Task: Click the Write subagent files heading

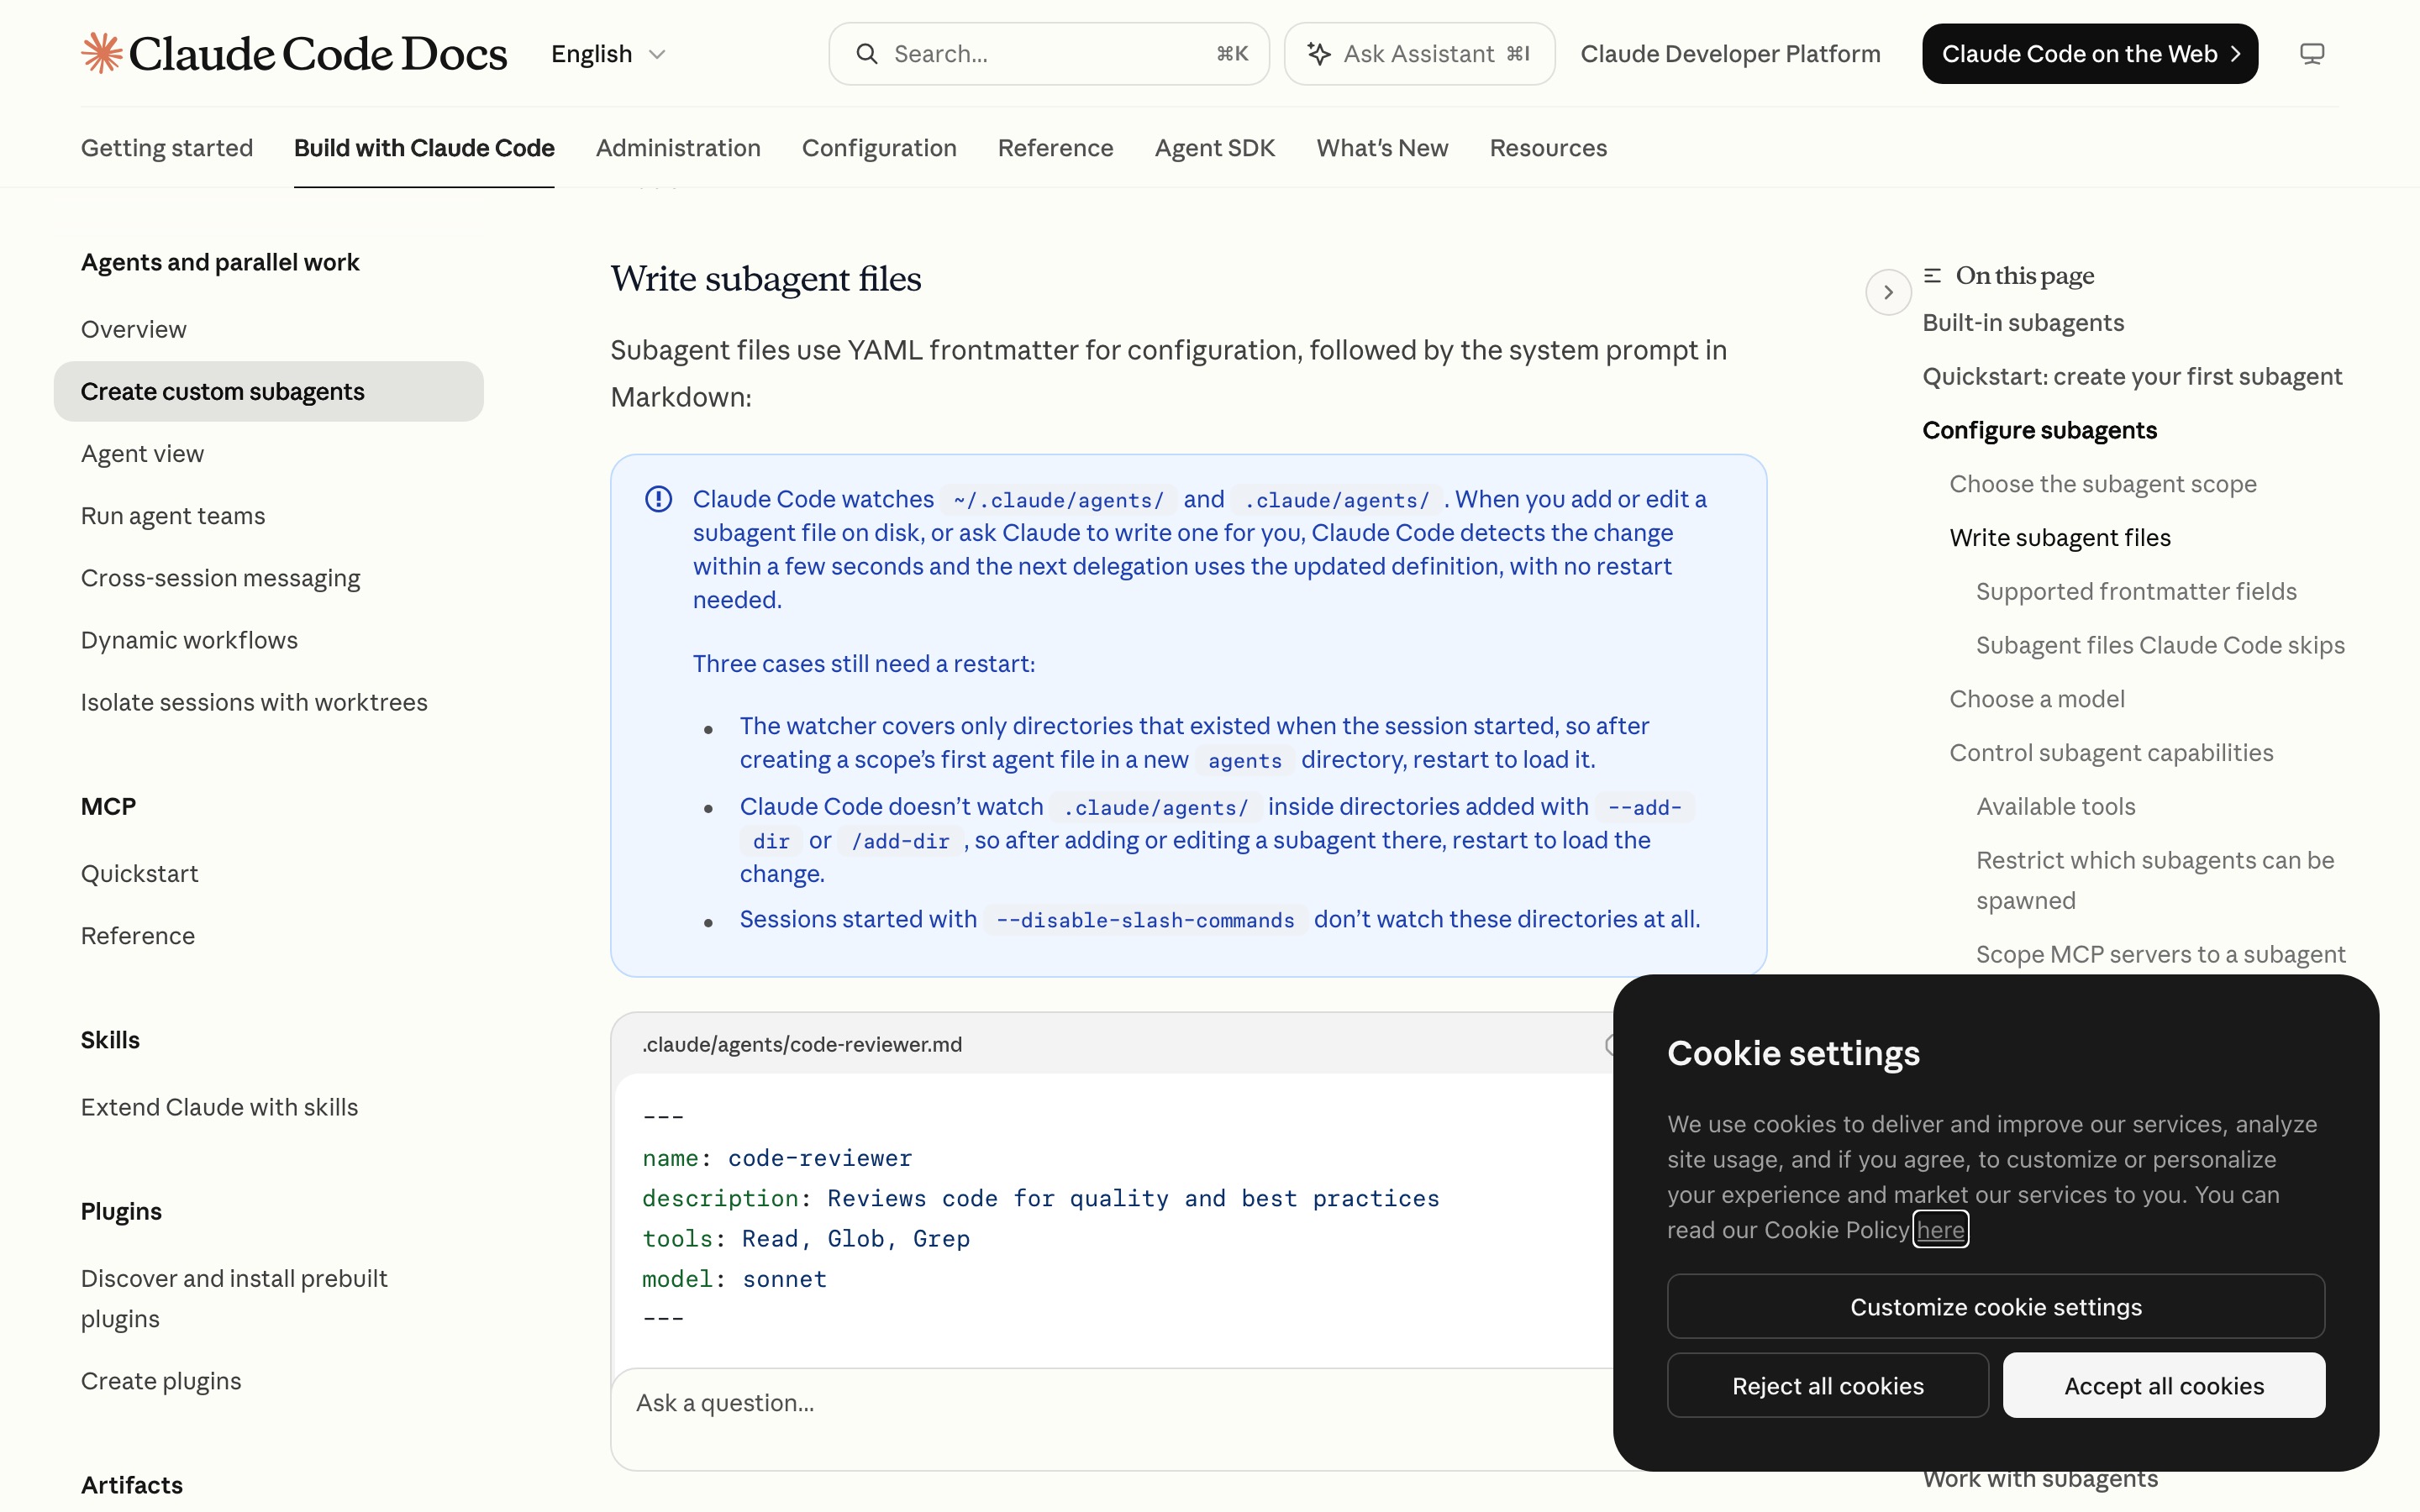Action: pyautogui.click(x=766, y=279)
